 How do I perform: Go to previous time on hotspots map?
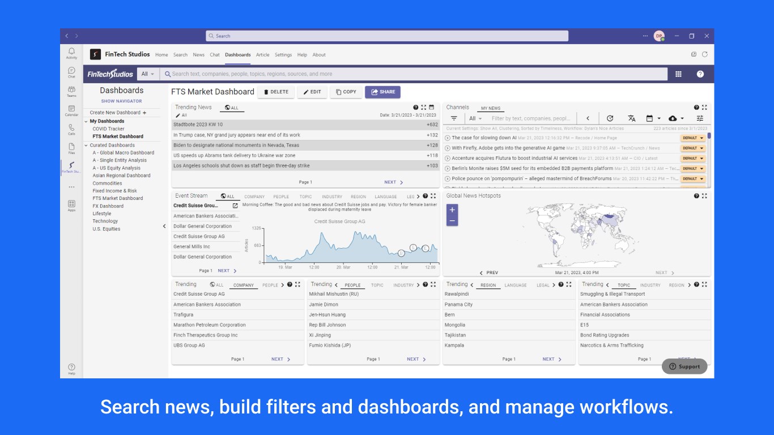pos(489,272)
